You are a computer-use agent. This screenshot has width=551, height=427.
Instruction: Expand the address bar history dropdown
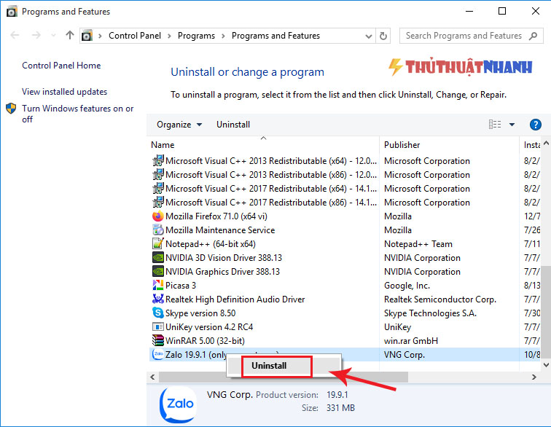(x=368, y=36)
